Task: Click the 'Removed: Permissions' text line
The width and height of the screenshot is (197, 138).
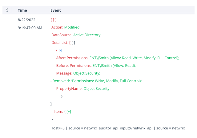Action: tap(96, 81)
